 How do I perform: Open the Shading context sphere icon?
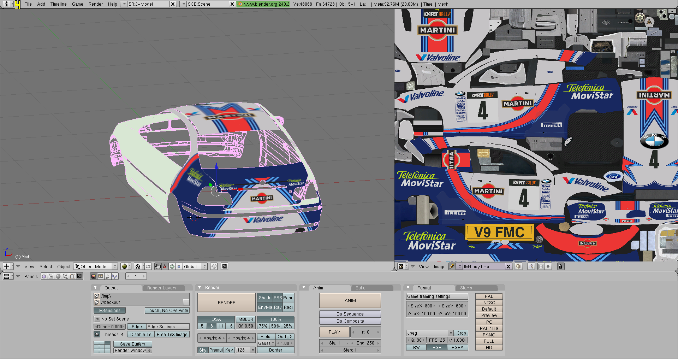(x=58, y=276)
